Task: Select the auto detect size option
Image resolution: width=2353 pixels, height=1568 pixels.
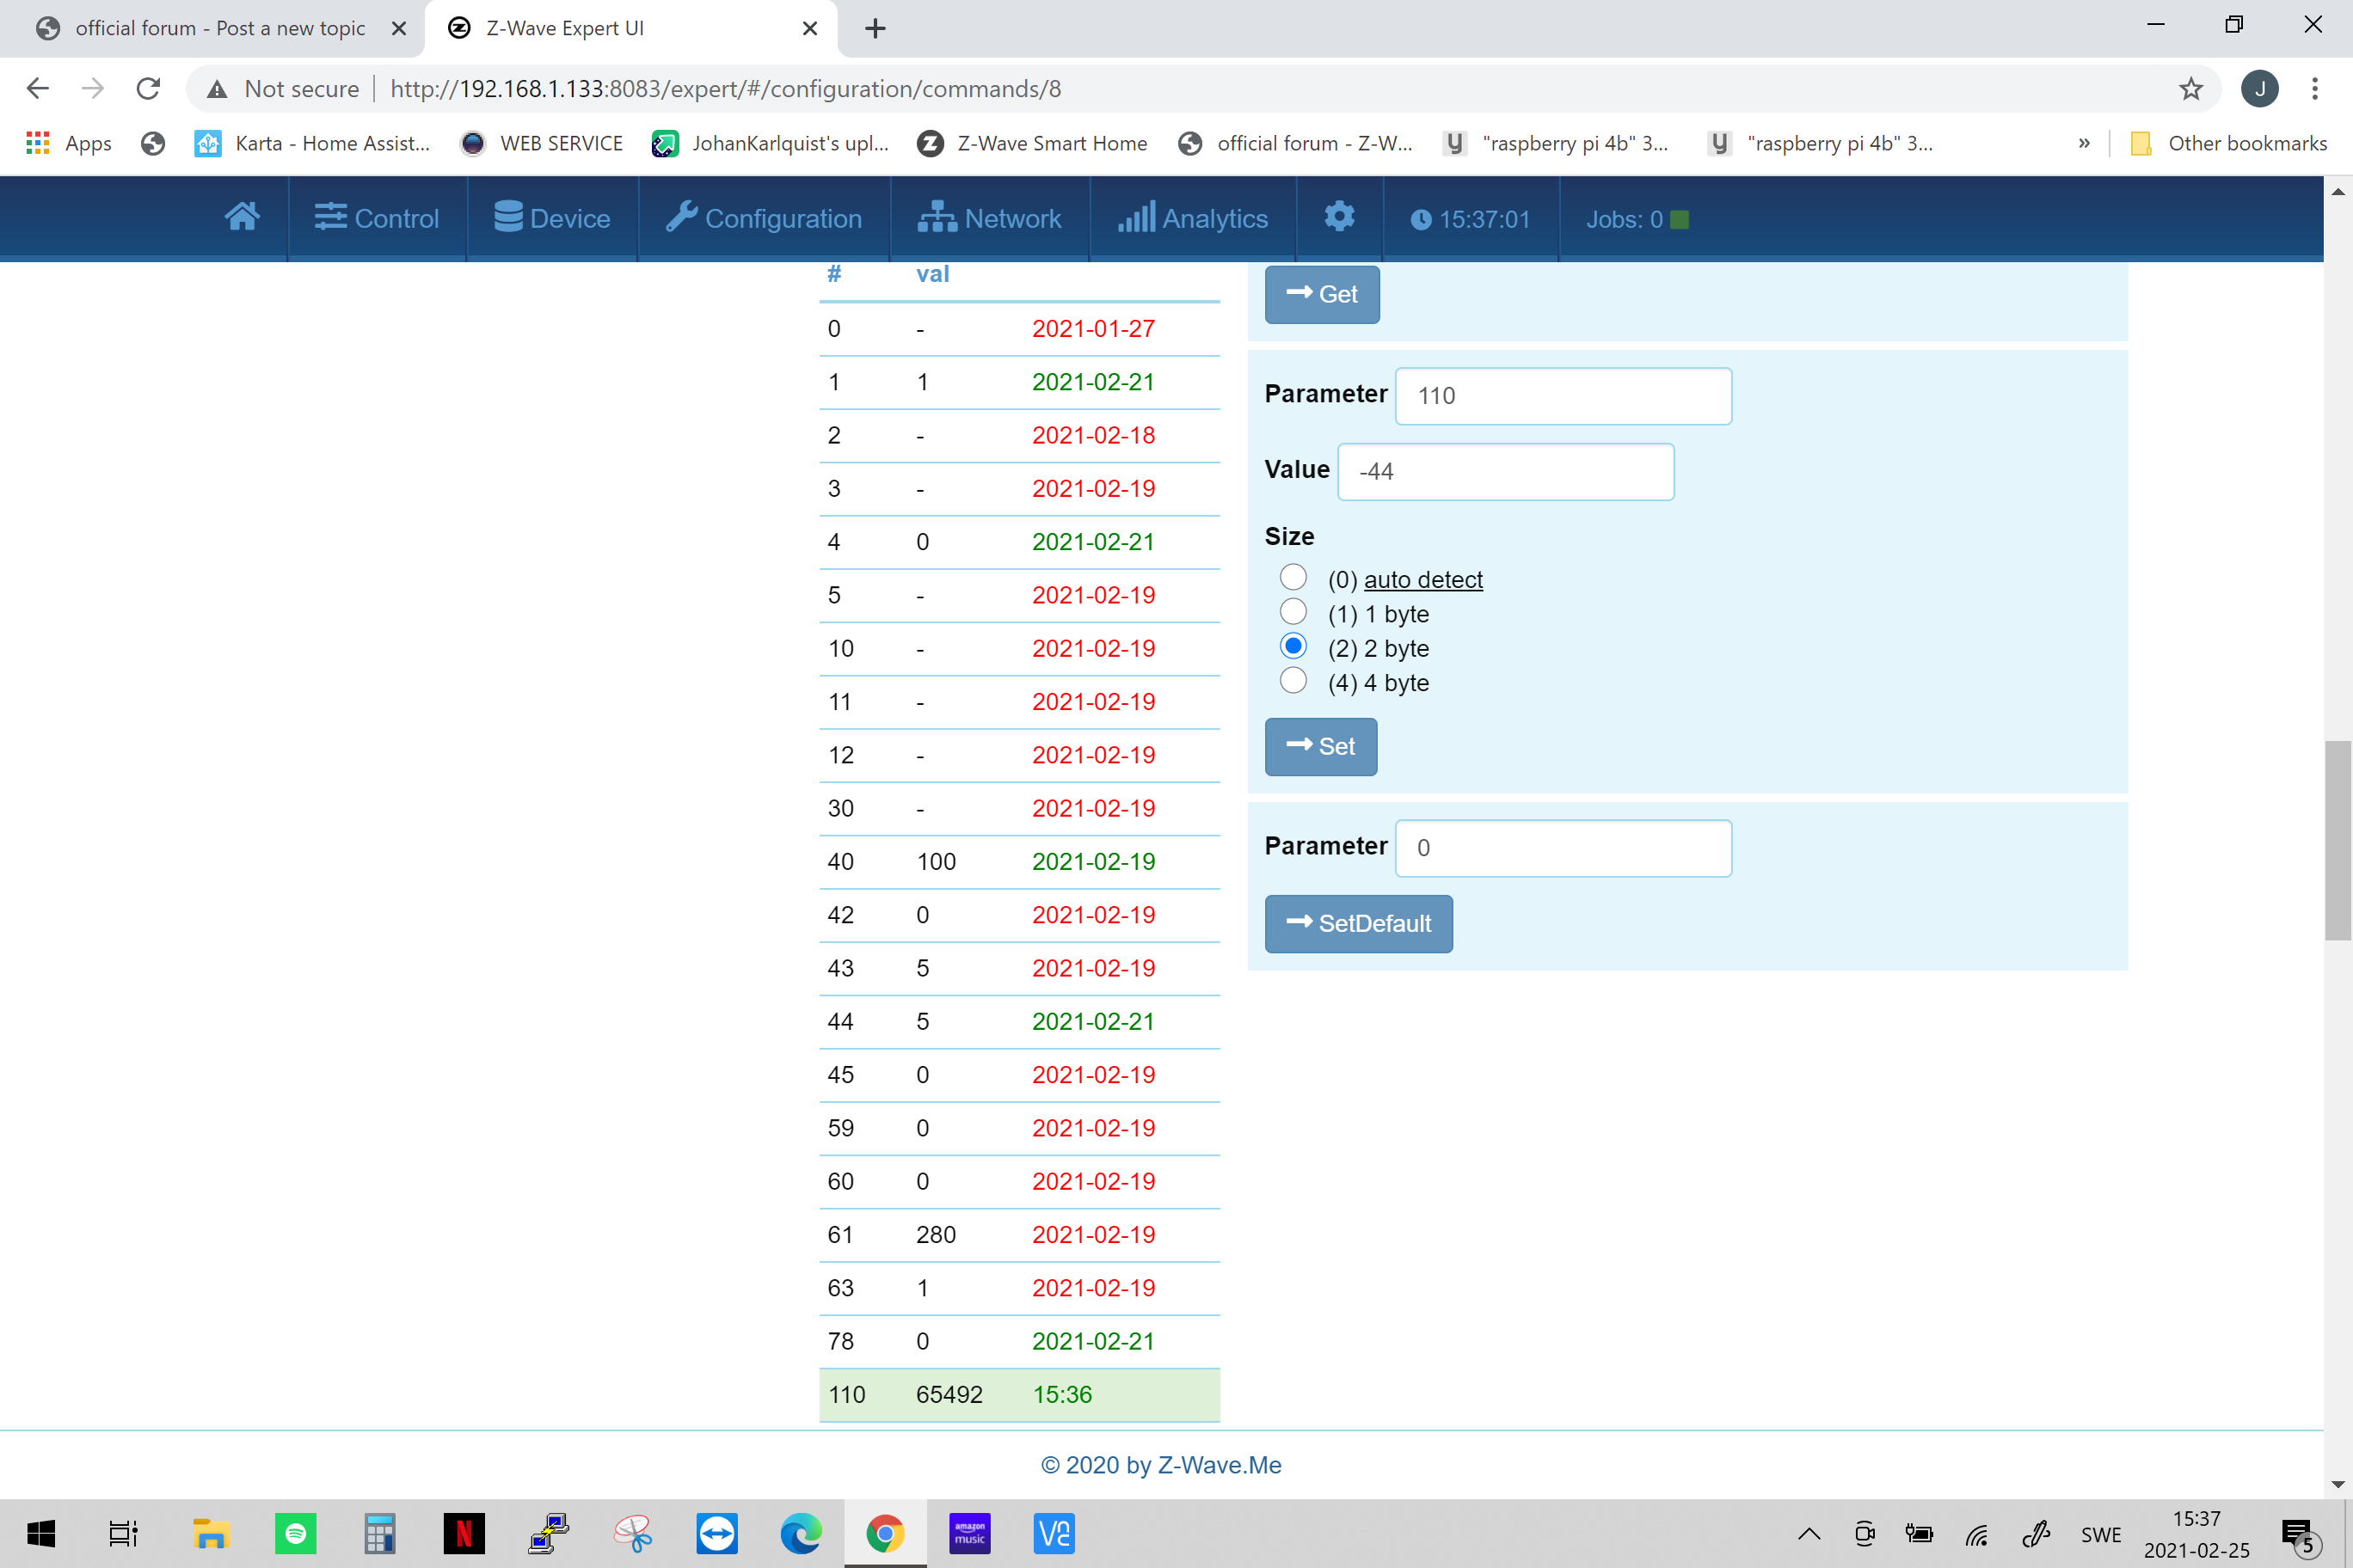Action: (1293, 578)
